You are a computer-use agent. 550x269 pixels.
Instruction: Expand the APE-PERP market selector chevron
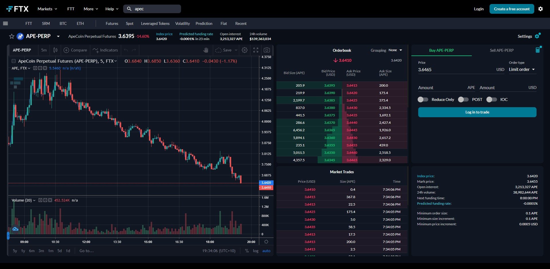58,37
